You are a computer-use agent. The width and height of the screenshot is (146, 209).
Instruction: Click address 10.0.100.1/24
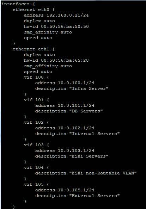(65, 83)
